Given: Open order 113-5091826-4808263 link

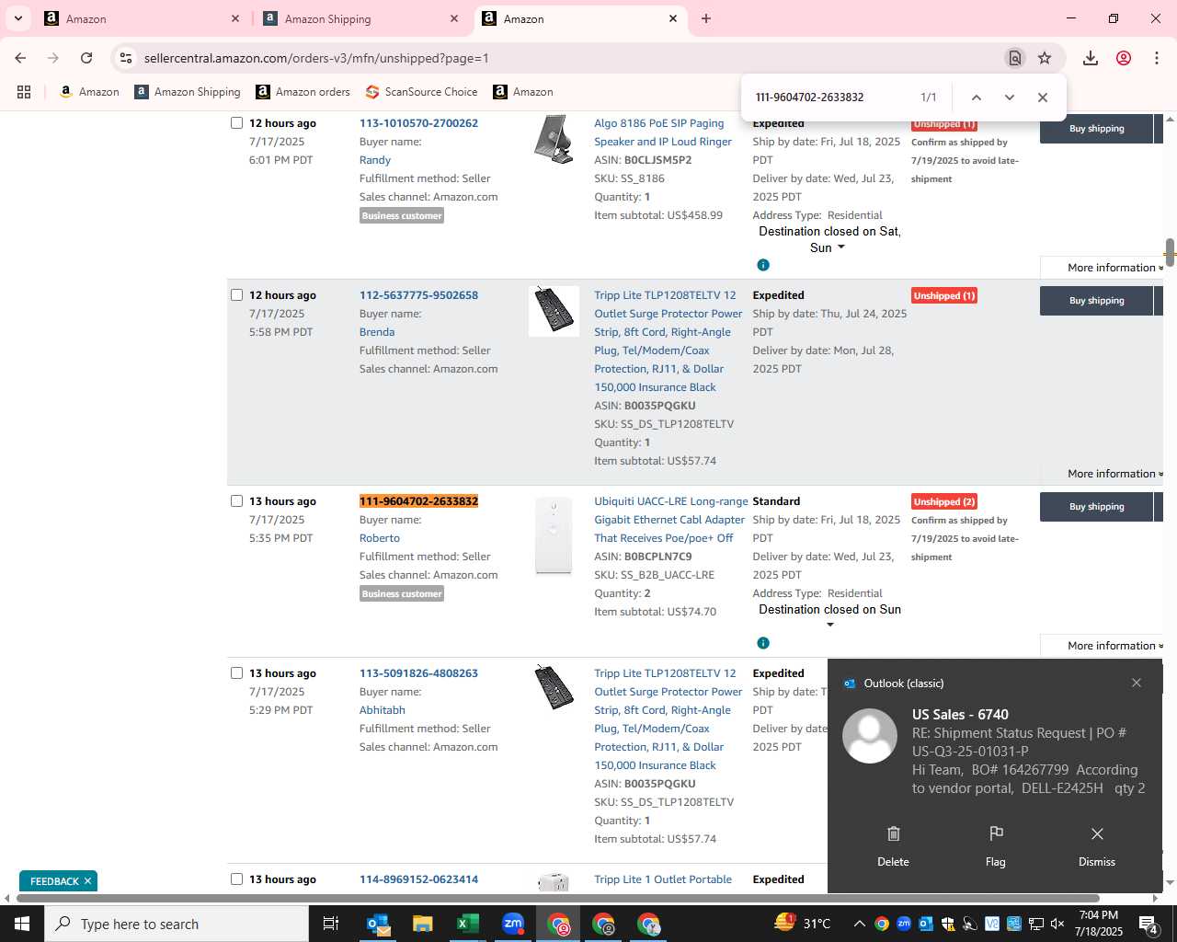Looking at the screenshot, I should (x=418, y=673).
